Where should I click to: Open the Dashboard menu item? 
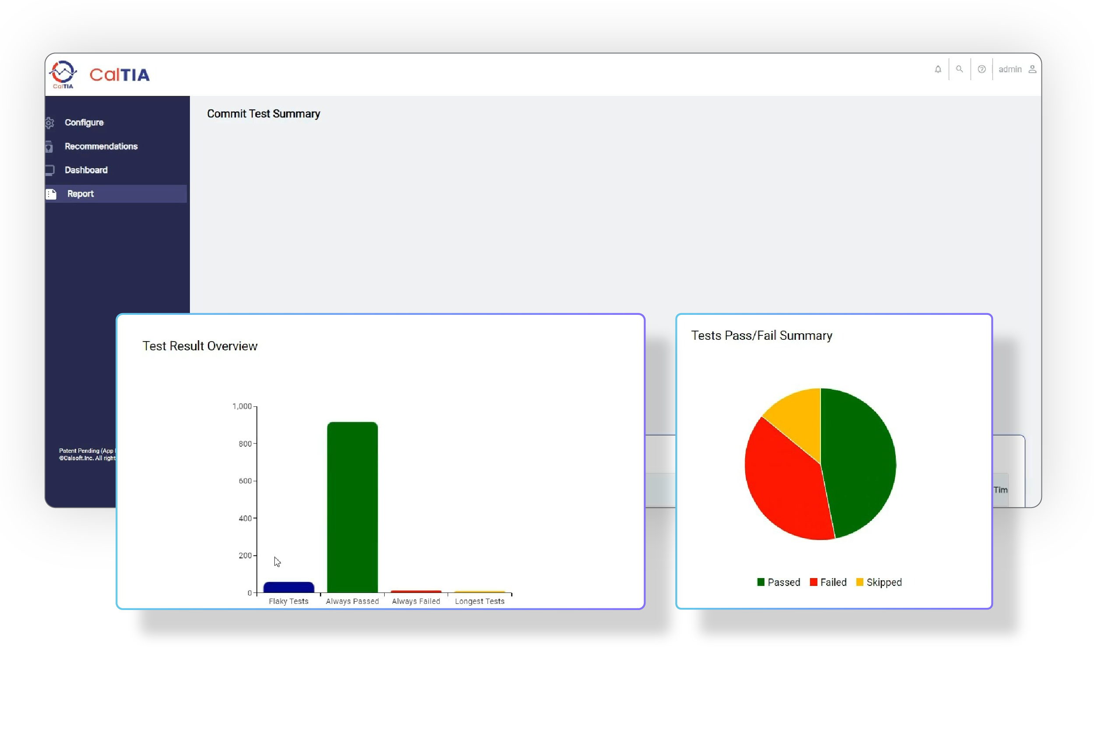pos(86,170)
